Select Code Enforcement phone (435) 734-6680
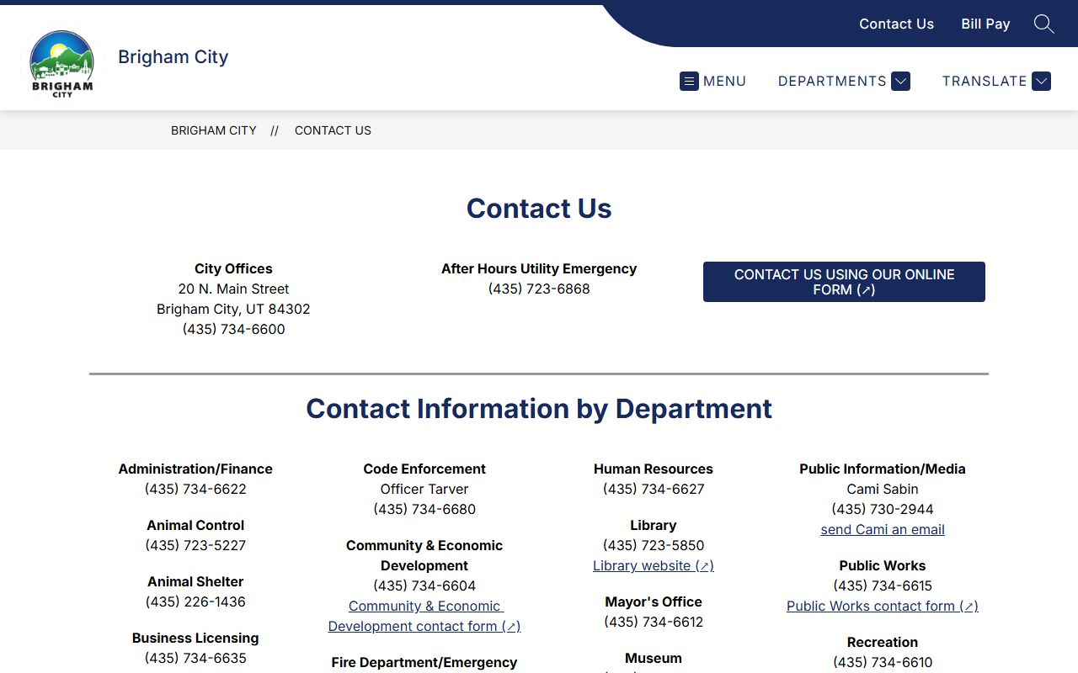Viewport: 1078px width, 673px height. [x=424, y=509]
